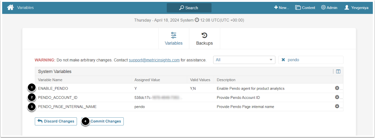Click the user profile icon Yevgeniya
Image resolution: width=375 pixels, height=138 pixels.
click(x=347, y=7)
